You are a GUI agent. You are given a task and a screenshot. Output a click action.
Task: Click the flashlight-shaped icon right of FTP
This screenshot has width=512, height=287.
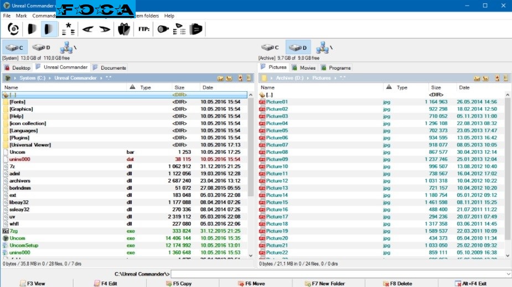163,29
